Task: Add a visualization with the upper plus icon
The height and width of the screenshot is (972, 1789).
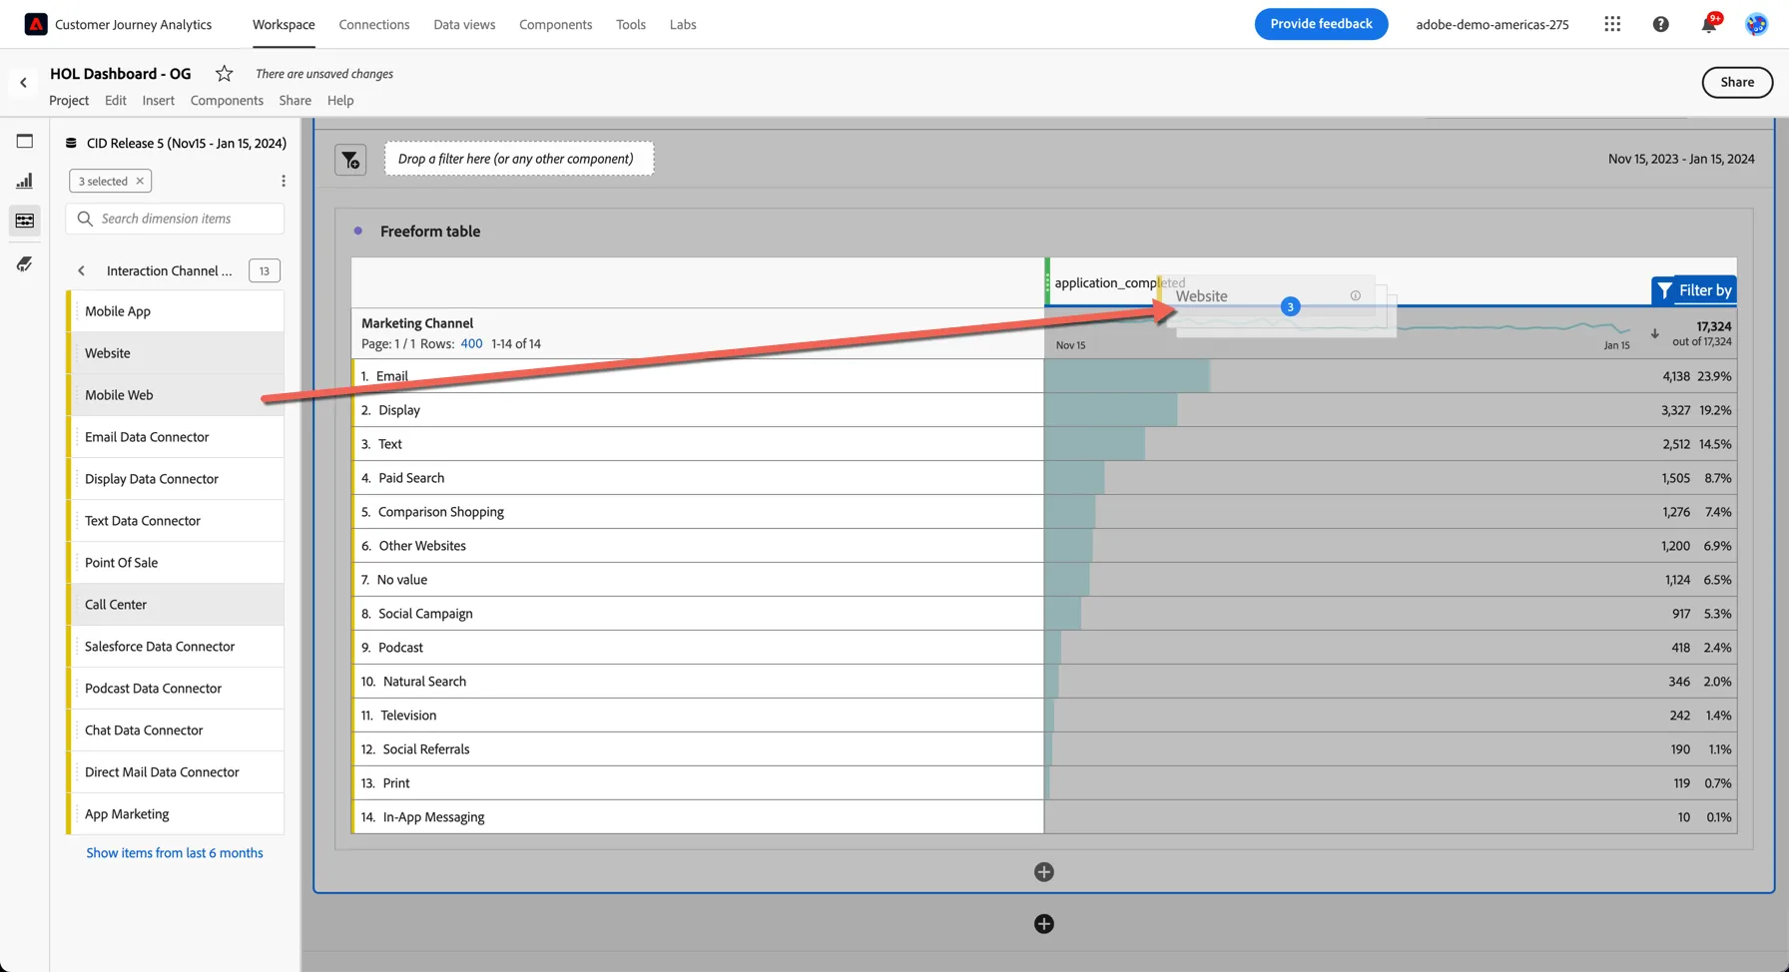Action: [1044, 872]
